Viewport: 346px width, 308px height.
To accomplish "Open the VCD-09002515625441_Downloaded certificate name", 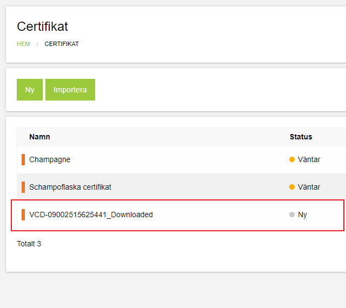I will (91, 215).
